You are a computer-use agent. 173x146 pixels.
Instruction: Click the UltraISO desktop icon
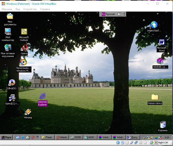(x=12, y=83)
